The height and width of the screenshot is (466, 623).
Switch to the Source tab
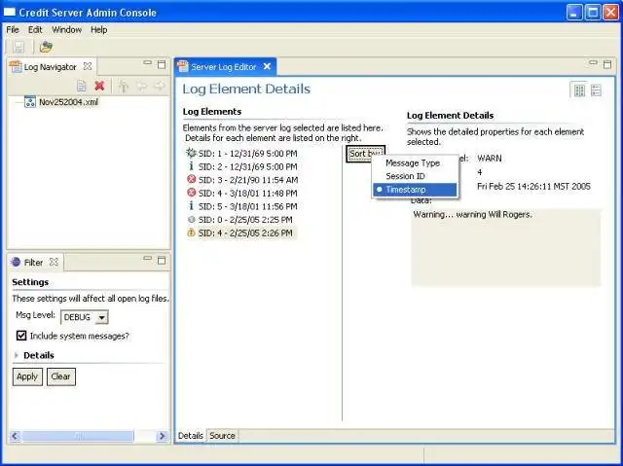(x=222, y=436)
